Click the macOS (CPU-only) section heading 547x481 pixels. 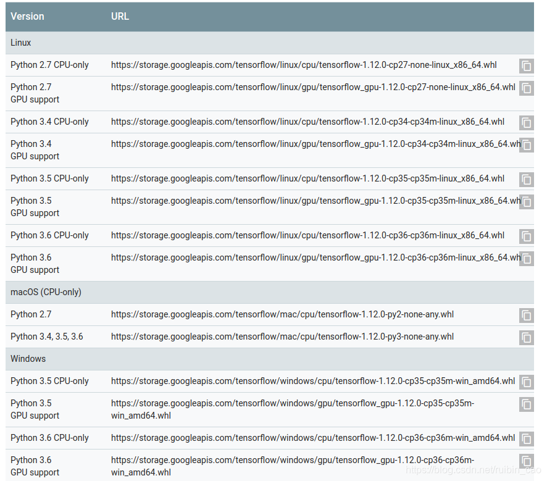pos(270,292)
